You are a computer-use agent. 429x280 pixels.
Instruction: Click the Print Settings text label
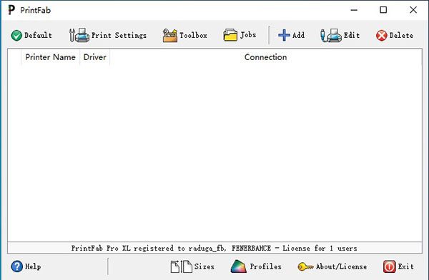[x=119, y=36]
